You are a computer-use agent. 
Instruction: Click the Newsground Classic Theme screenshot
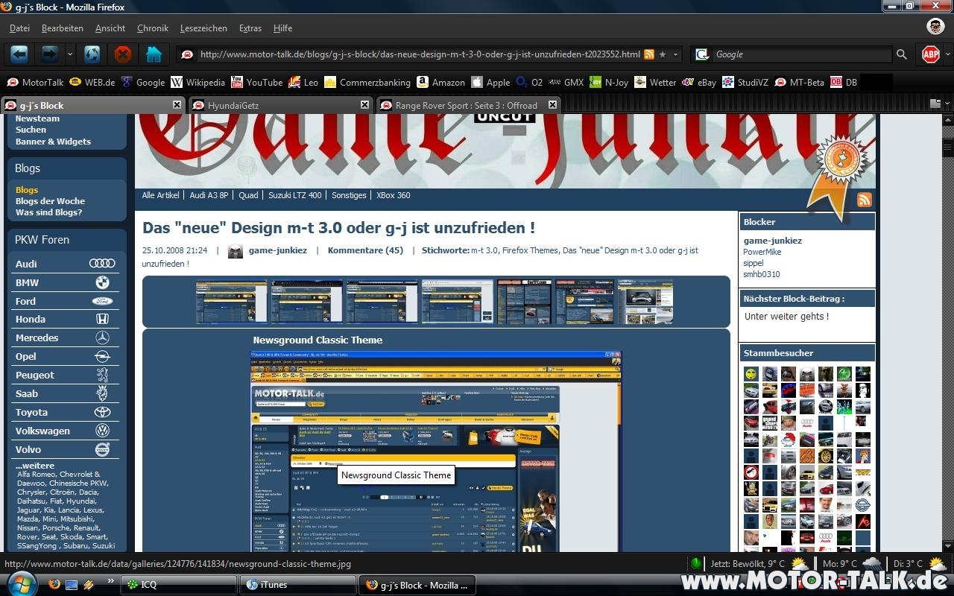click(436, 451)
